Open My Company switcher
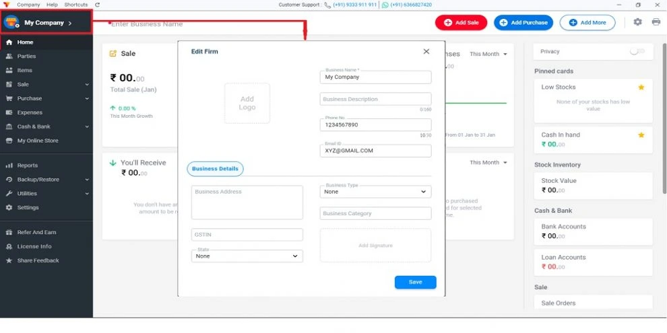The image size is (667, 333). point(46,22)
